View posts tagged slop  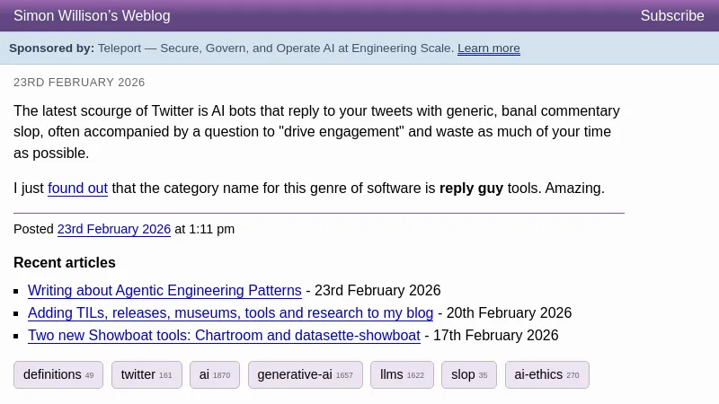(468, 375)
